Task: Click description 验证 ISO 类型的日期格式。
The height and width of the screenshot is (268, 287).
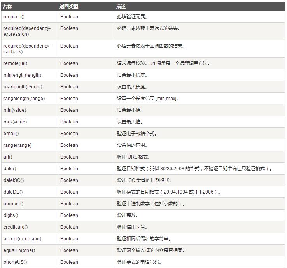Action: (144, 180)
